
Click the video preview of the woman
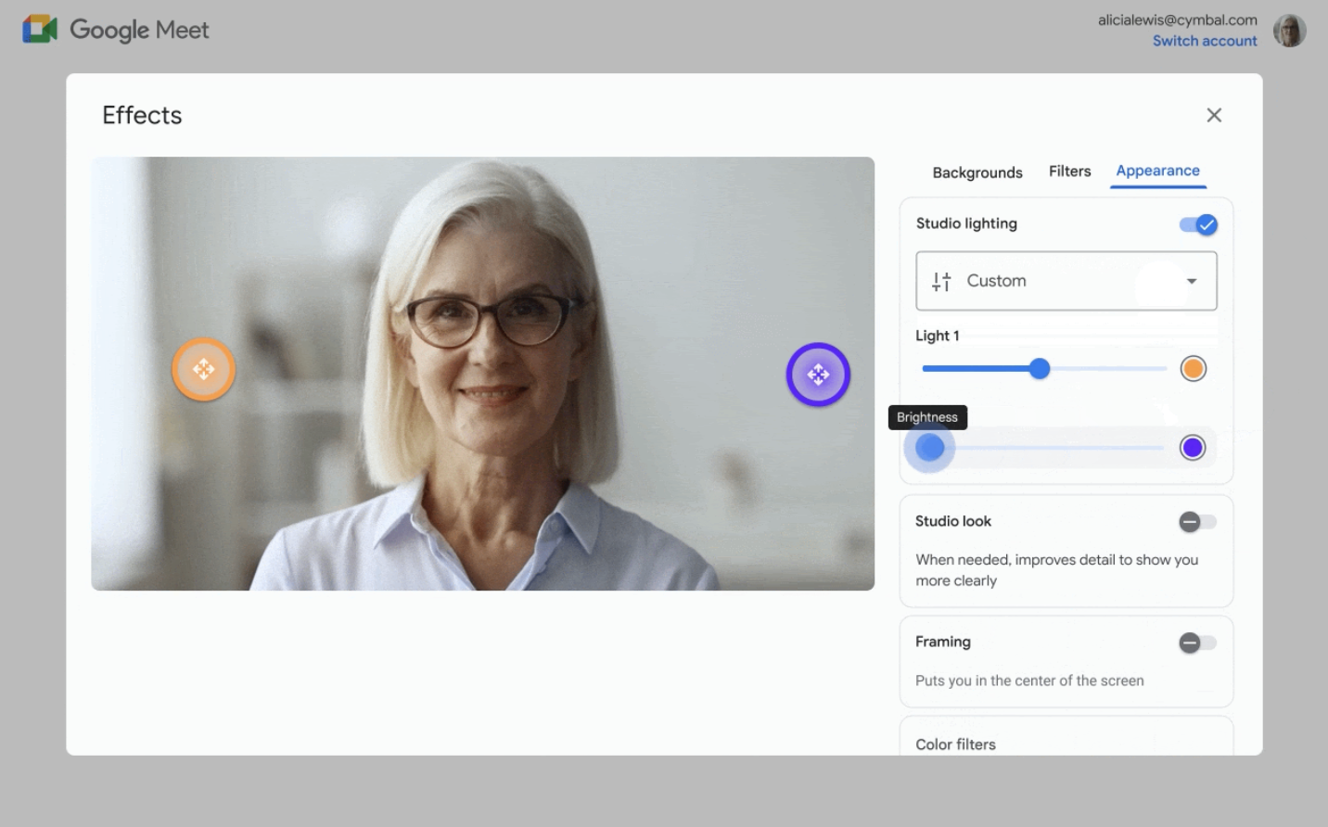click(482, 374)
